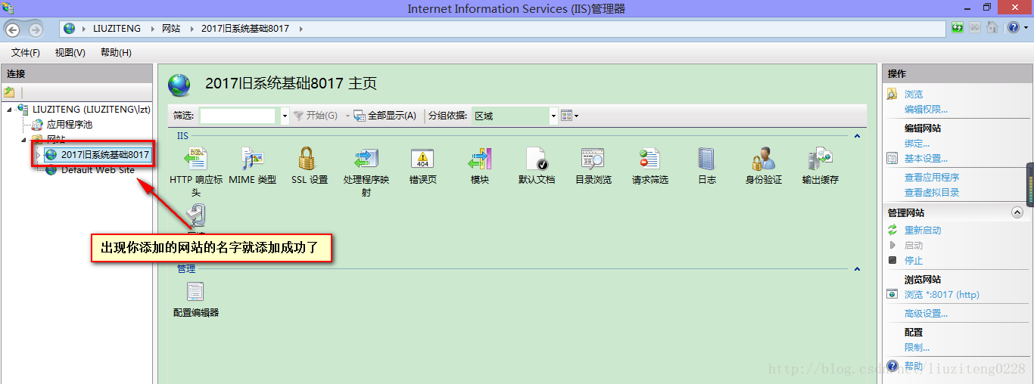1034x384 pixels.
Task: Open 高级设置... link
Action: [x=926, y=314]
